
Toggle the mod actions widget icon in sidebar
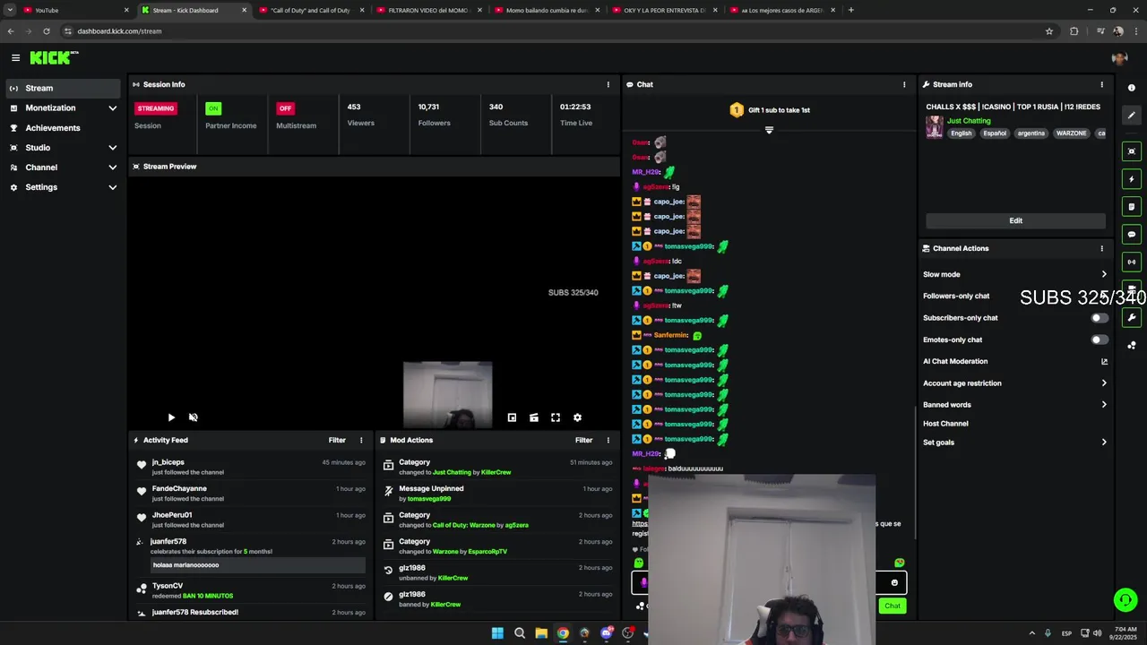[1132, 207]
